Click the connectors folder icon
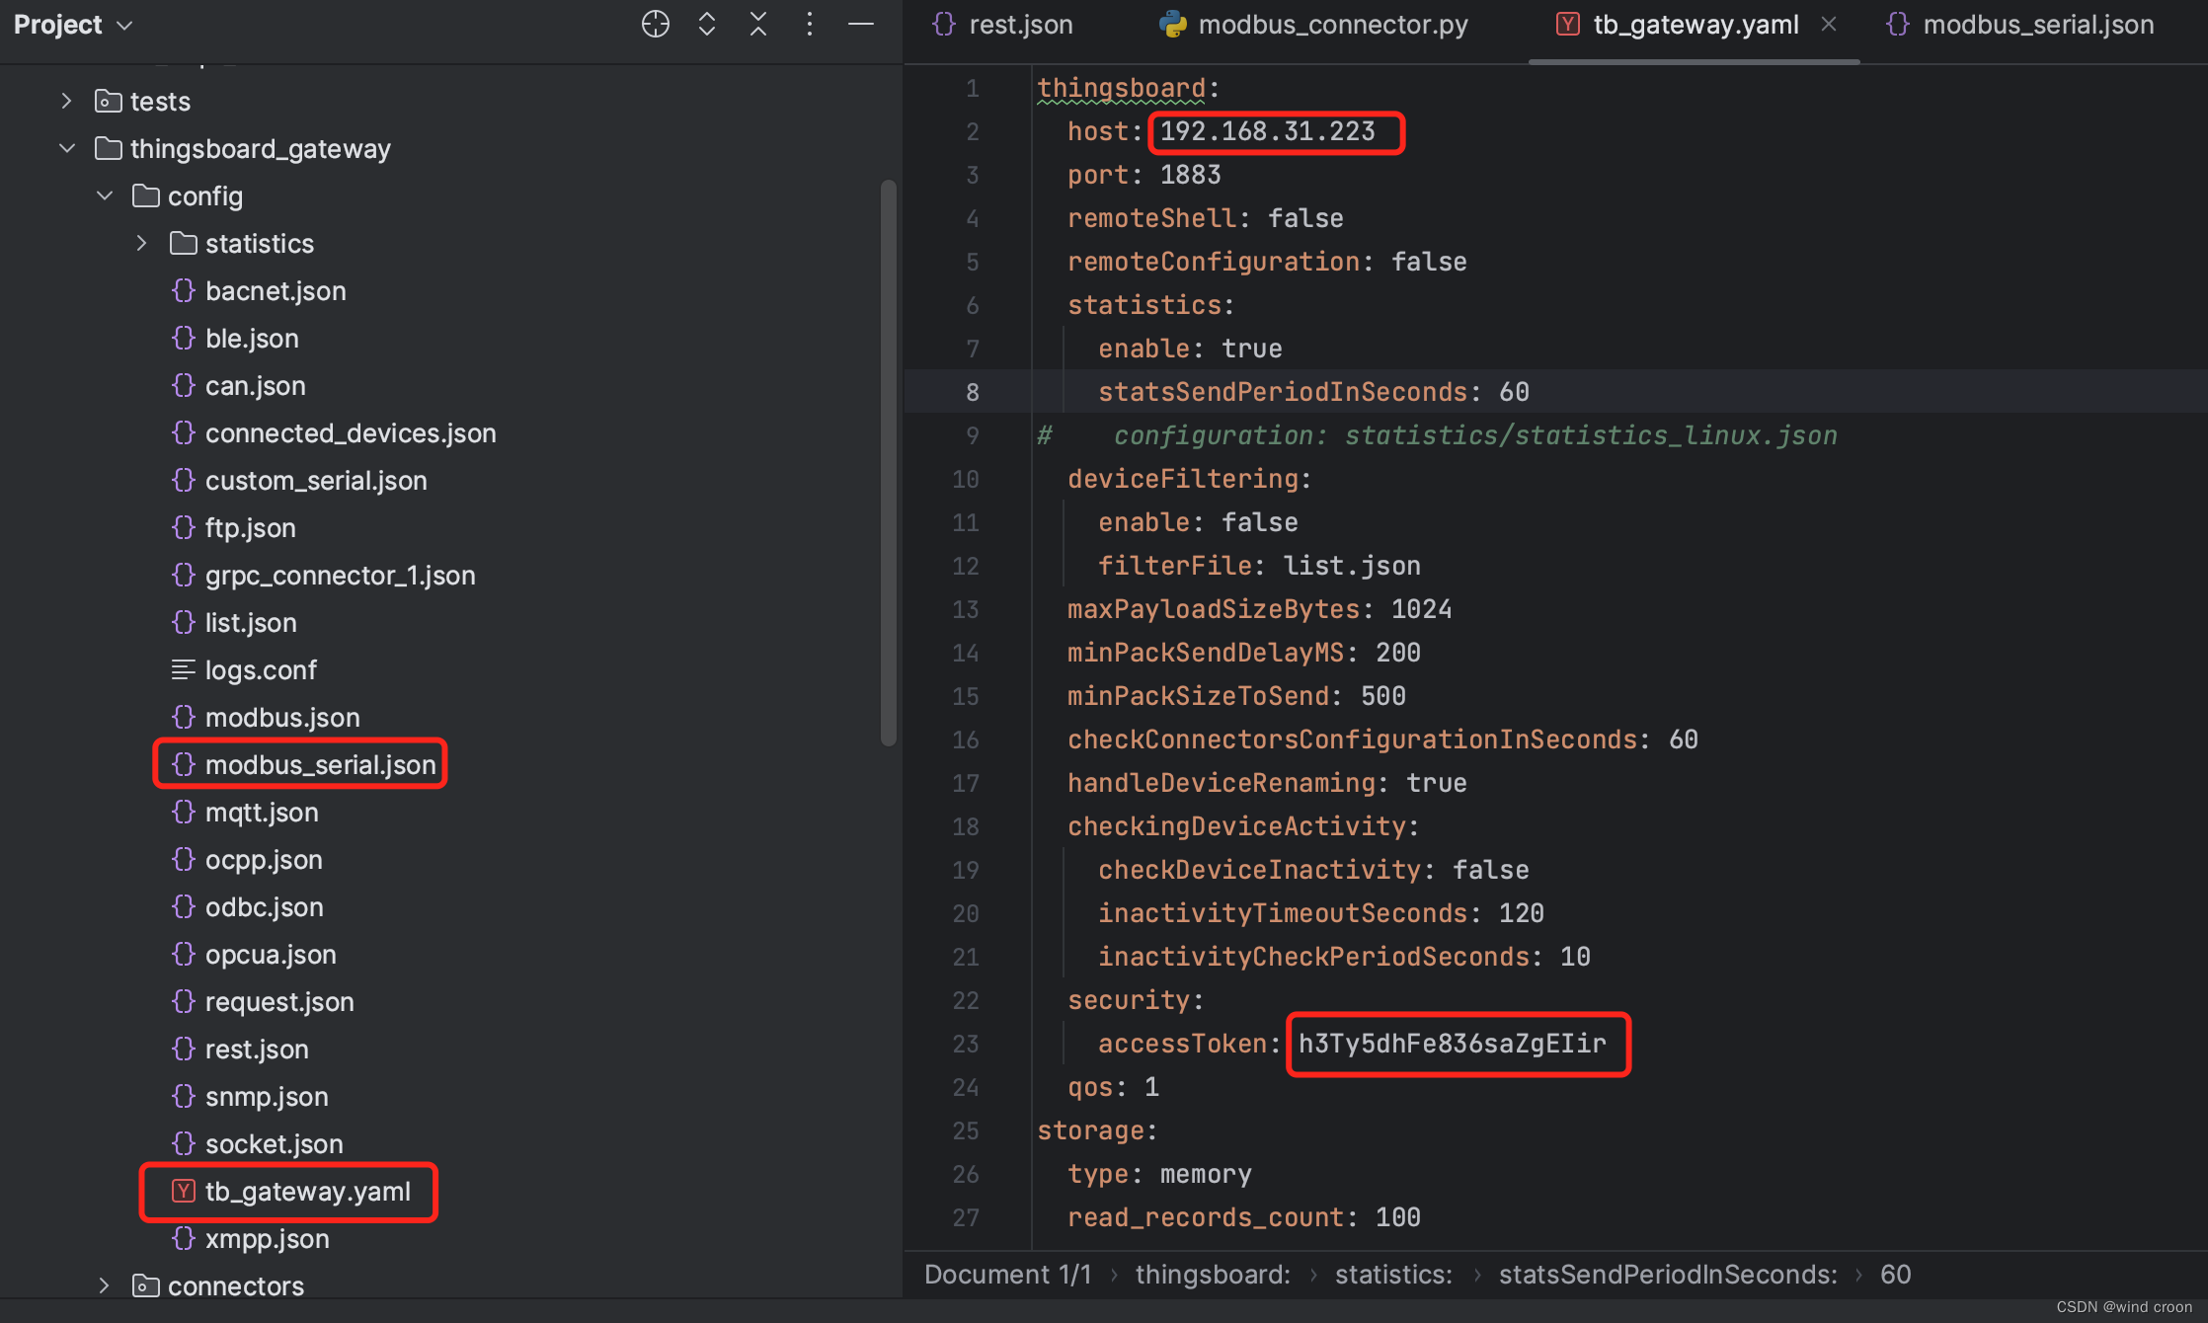2208x1323 pixels. click(146, 1285)
